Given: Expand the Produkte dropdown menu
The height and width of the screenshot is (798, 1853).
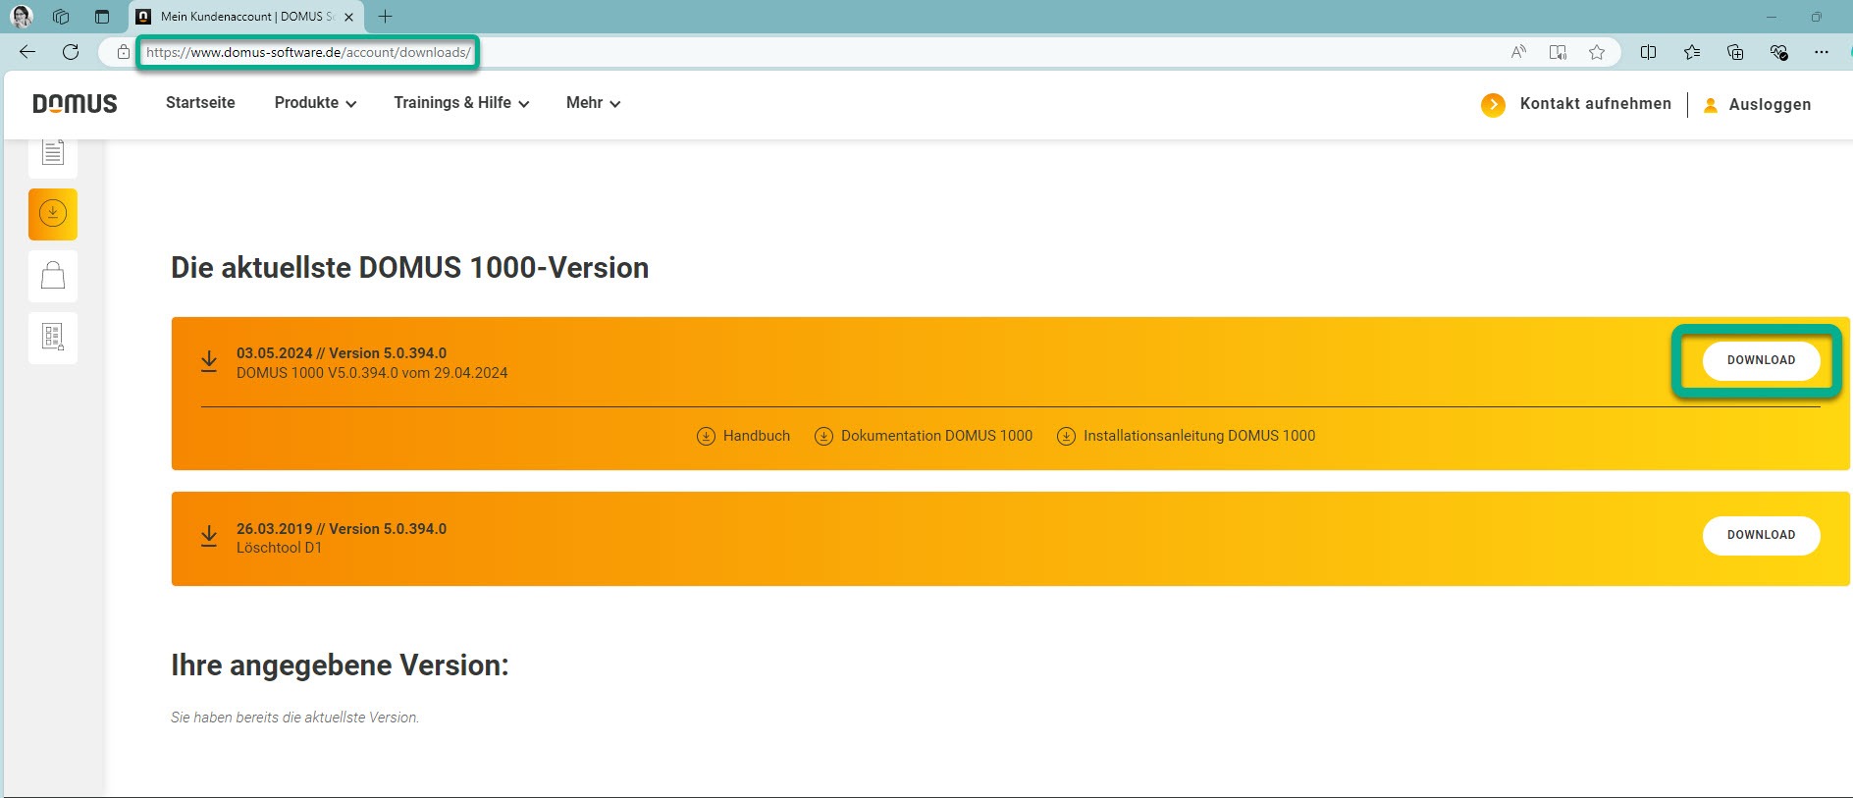Looking at the screenshot, I should point(315,103).
